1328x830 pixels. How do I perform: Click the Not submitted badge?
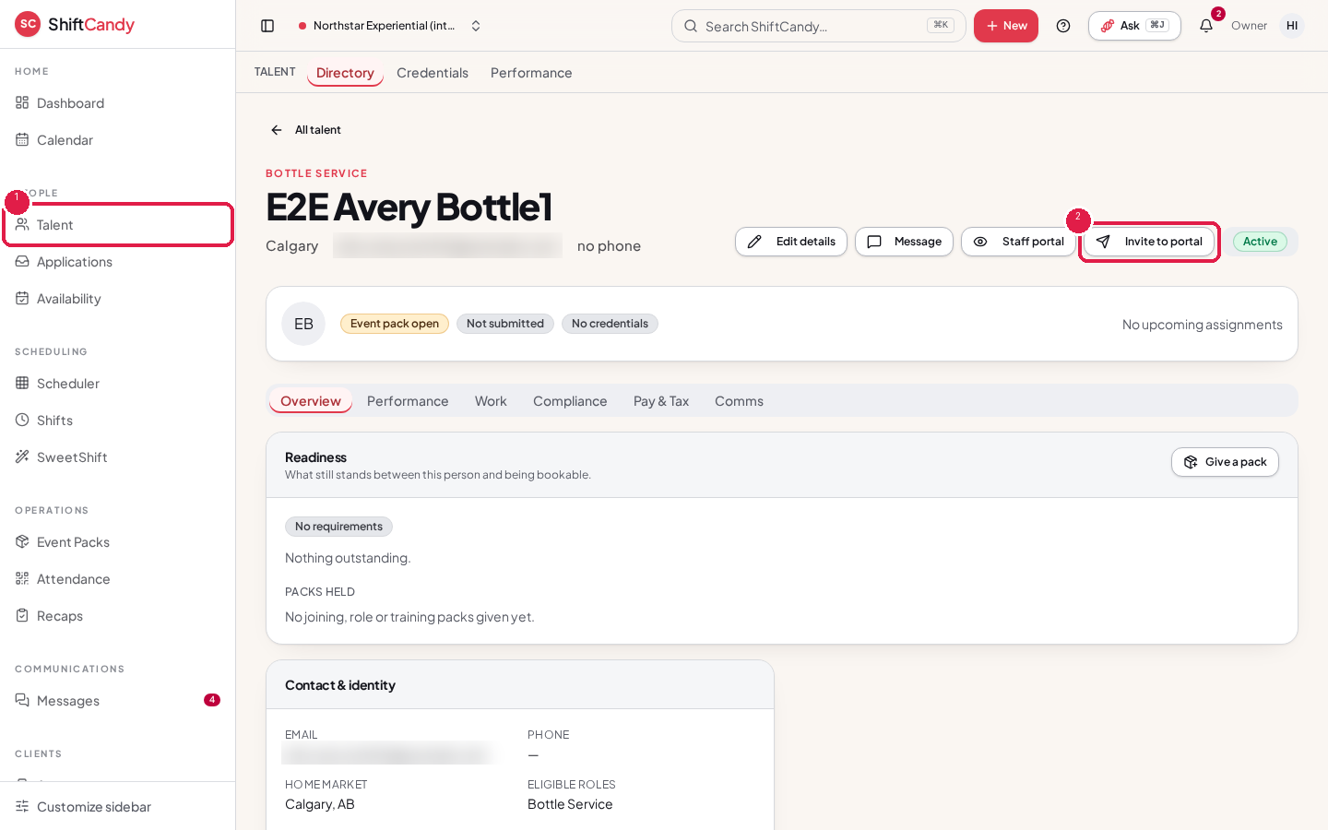coord(505,324)
